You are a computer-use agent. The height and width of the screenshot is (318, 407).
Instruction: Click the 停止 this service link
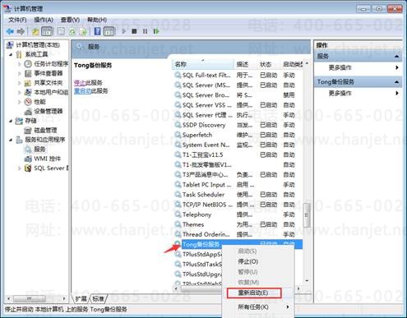pos(80,83)
